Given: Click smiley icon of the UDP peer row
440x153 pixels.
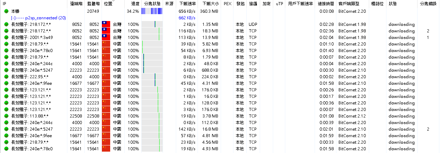Looking at the screenshot, I should pyautogui.click(x=6, y=24).
